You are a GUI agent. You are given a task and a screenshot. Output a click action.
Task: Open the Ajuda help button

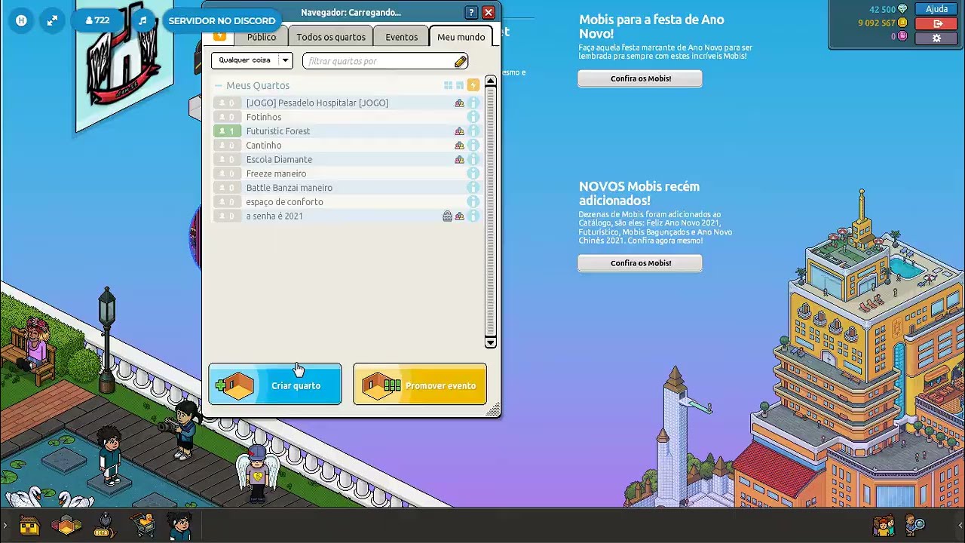pyautogui.click(x=936, y=9)
